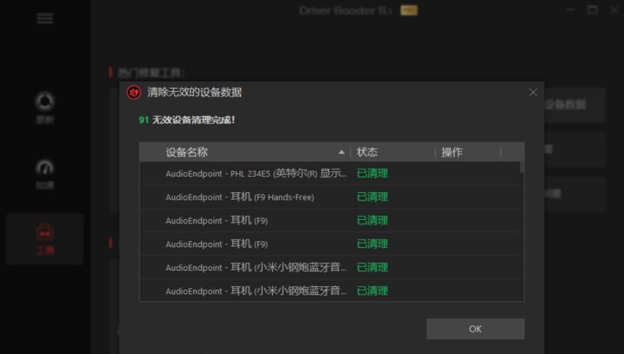Click the 操作 column header

coord(452,152)
